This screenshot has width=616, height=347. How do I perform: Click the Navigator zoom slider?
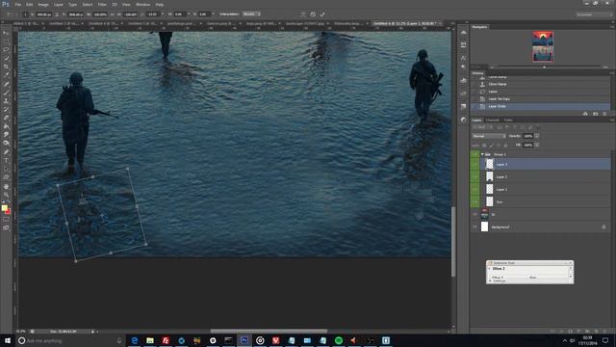click(x=544, y=67)
